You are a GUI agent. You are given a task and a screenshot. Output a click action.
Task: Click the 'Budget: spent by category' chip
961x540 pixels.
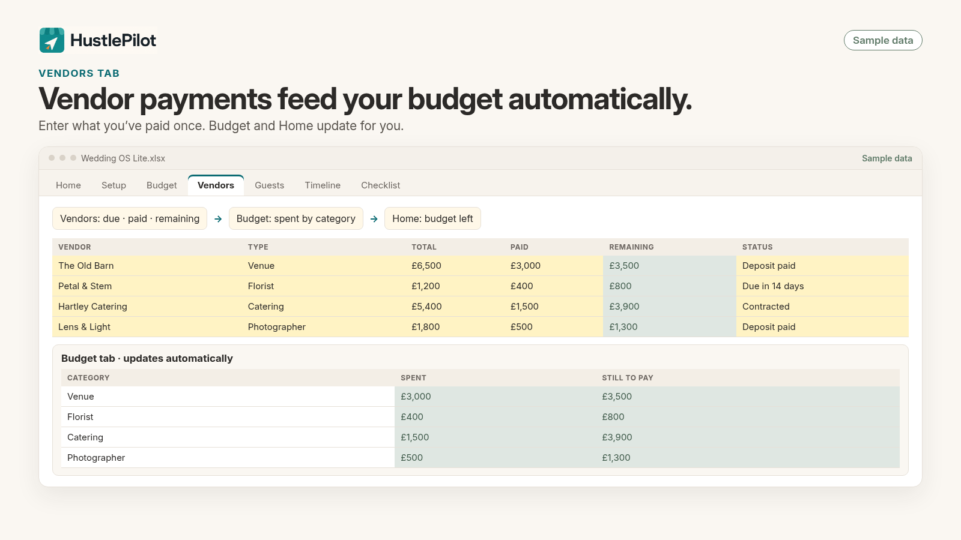[296, 218]
